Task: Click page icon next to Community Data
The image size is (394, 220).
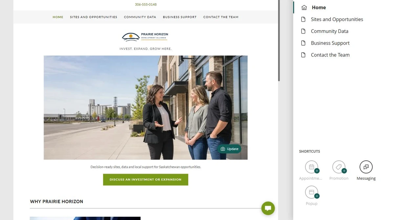Action: [303, 31]
